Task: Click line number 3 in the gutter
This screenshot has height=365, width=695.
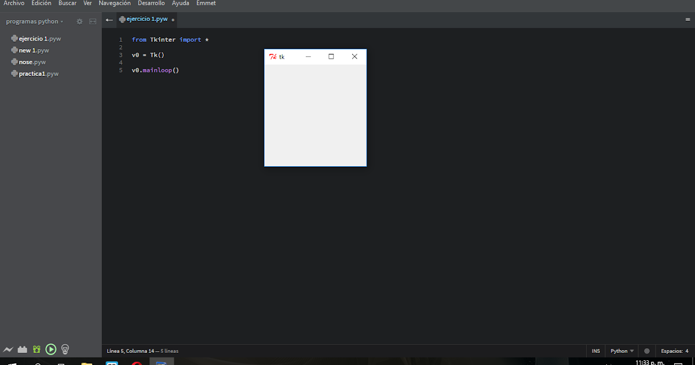Action: pyautogui.click(x=120, y=55)
